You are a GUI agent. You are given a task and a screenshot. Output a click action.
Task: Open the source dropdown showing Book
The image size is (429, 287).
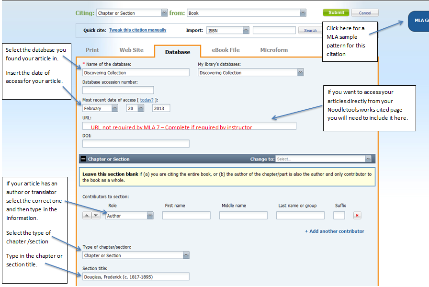click(x=303, y=13)
